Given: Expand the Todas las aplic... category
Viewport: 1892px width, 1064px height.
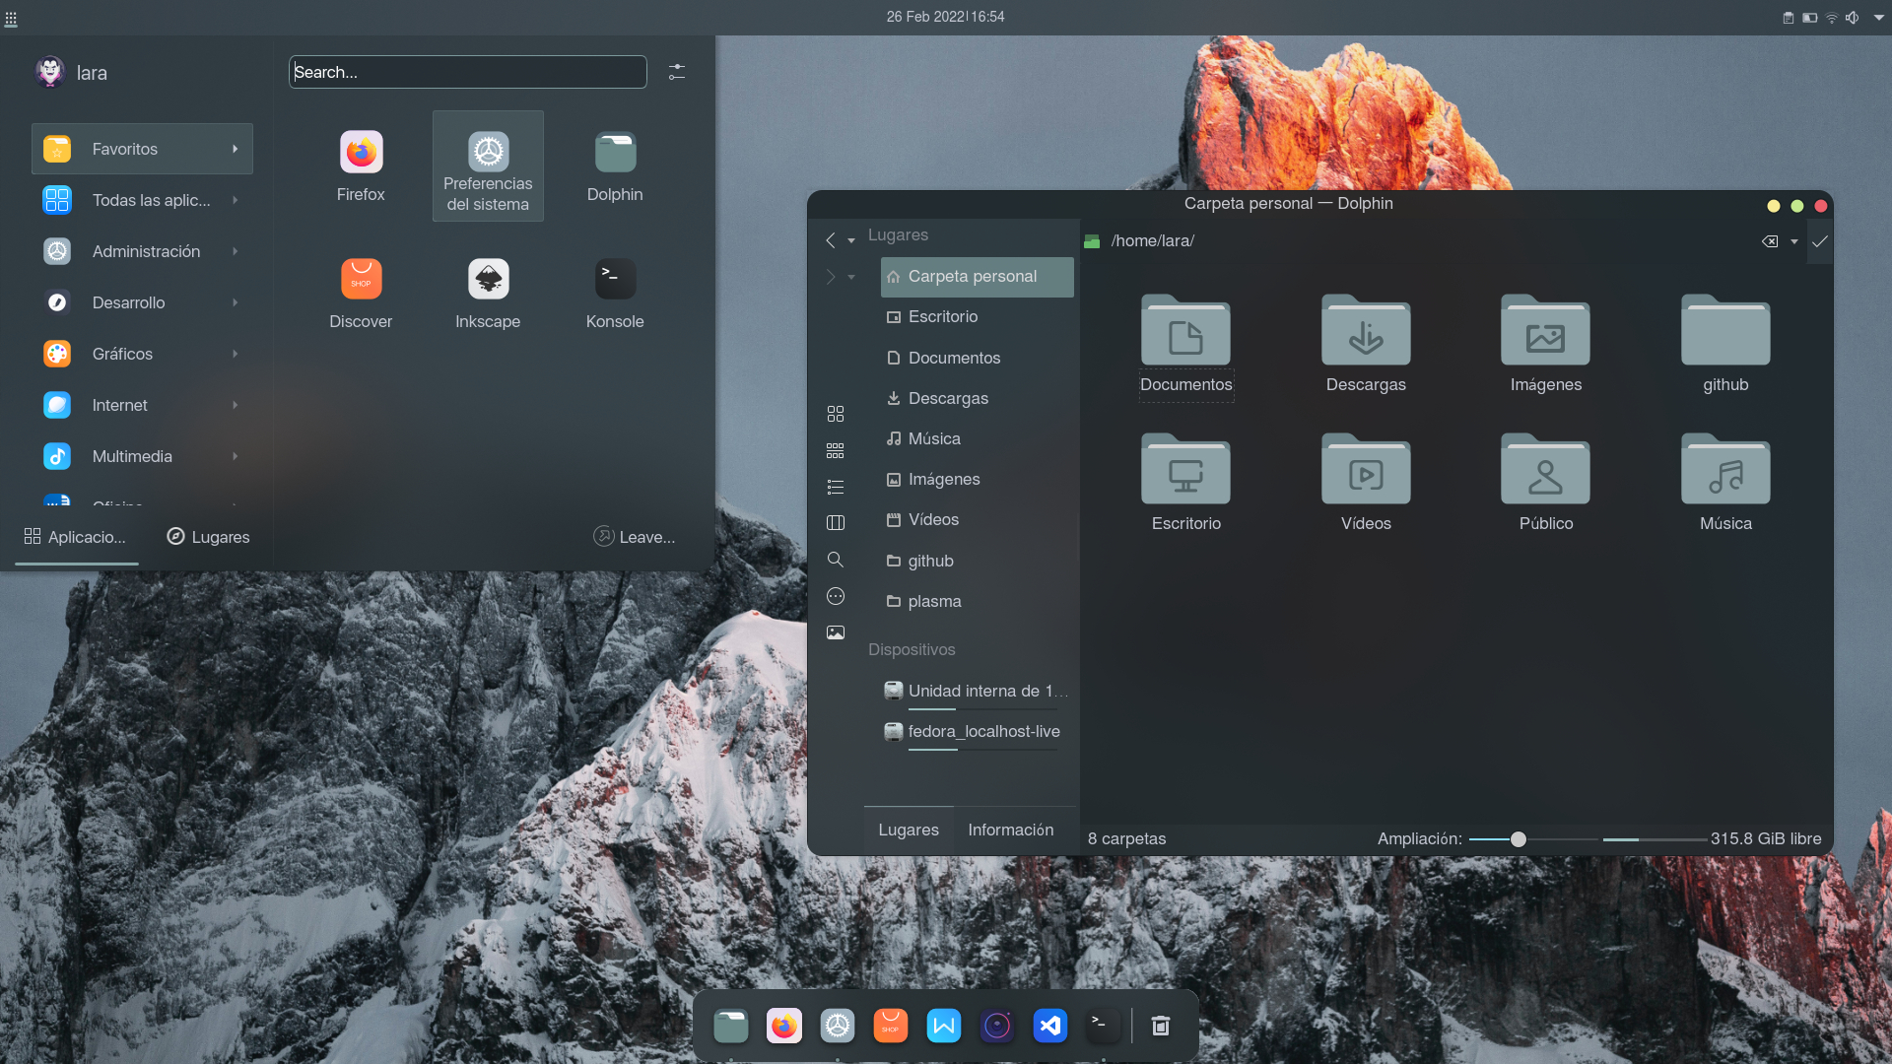Looking at the screenshot, I should [236, 200].
